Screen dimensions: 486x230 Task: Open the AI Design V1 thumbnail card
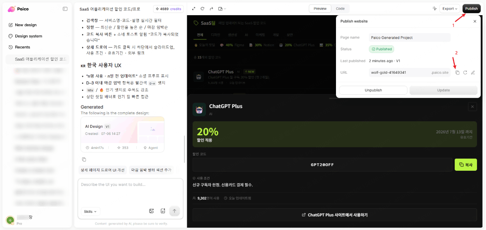[x=122, y=134]
